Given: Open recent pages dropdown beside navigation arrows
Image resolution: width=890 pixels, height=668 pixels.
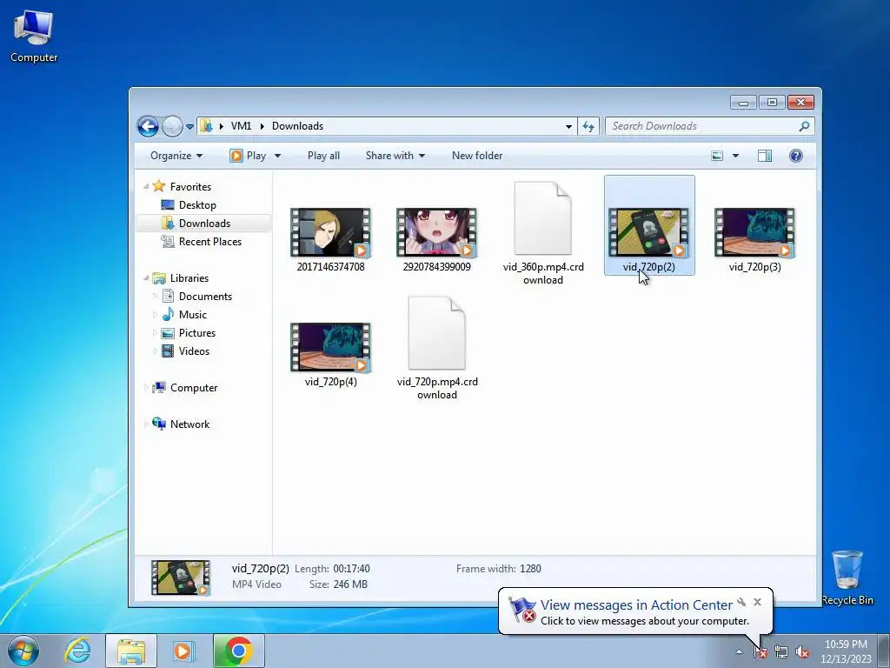Looking at the screenshot, I should [189, 127].
